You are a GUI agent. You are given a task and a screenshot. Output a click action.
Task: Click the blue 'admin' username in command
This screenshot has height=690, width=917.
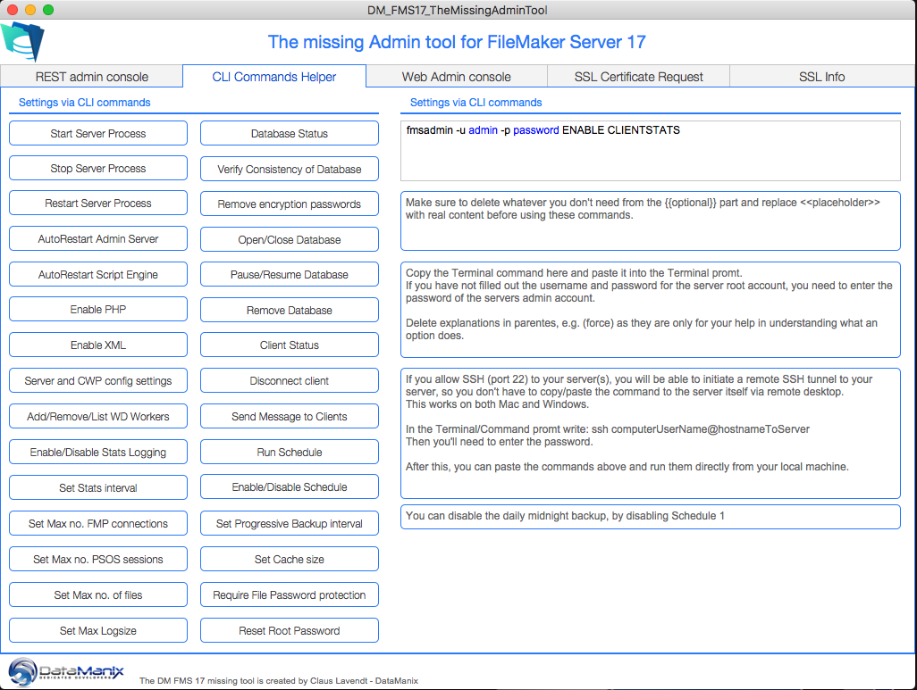(x=483, y=130)
